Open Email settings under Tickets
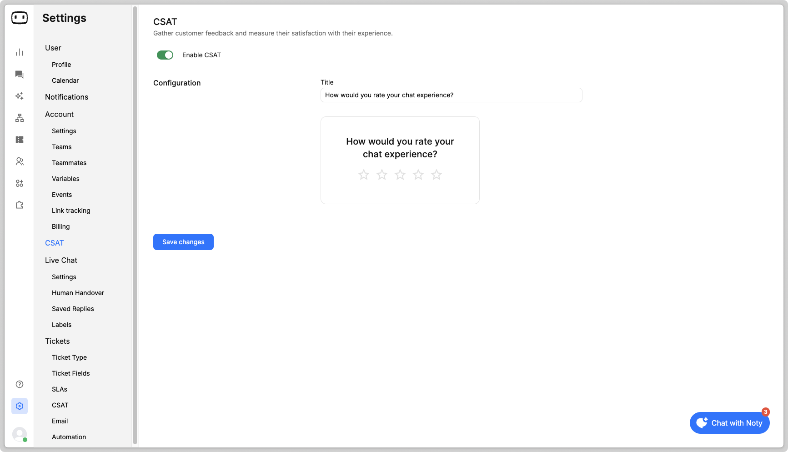The image size is (788, 452). (60, 421)
